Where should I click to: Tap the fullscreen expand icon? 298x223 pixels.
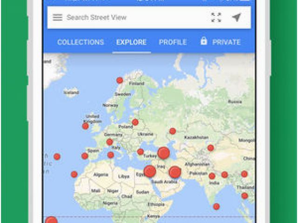pos(216,18)
